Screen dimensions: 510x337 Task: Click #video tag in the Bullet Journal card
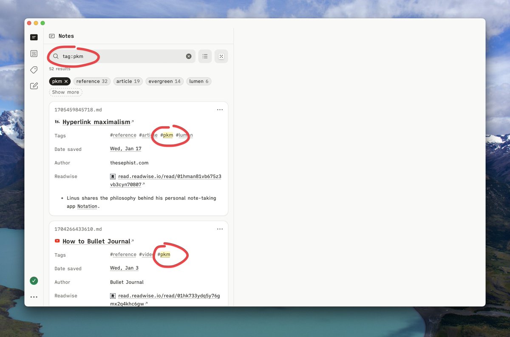click(147, 255)
